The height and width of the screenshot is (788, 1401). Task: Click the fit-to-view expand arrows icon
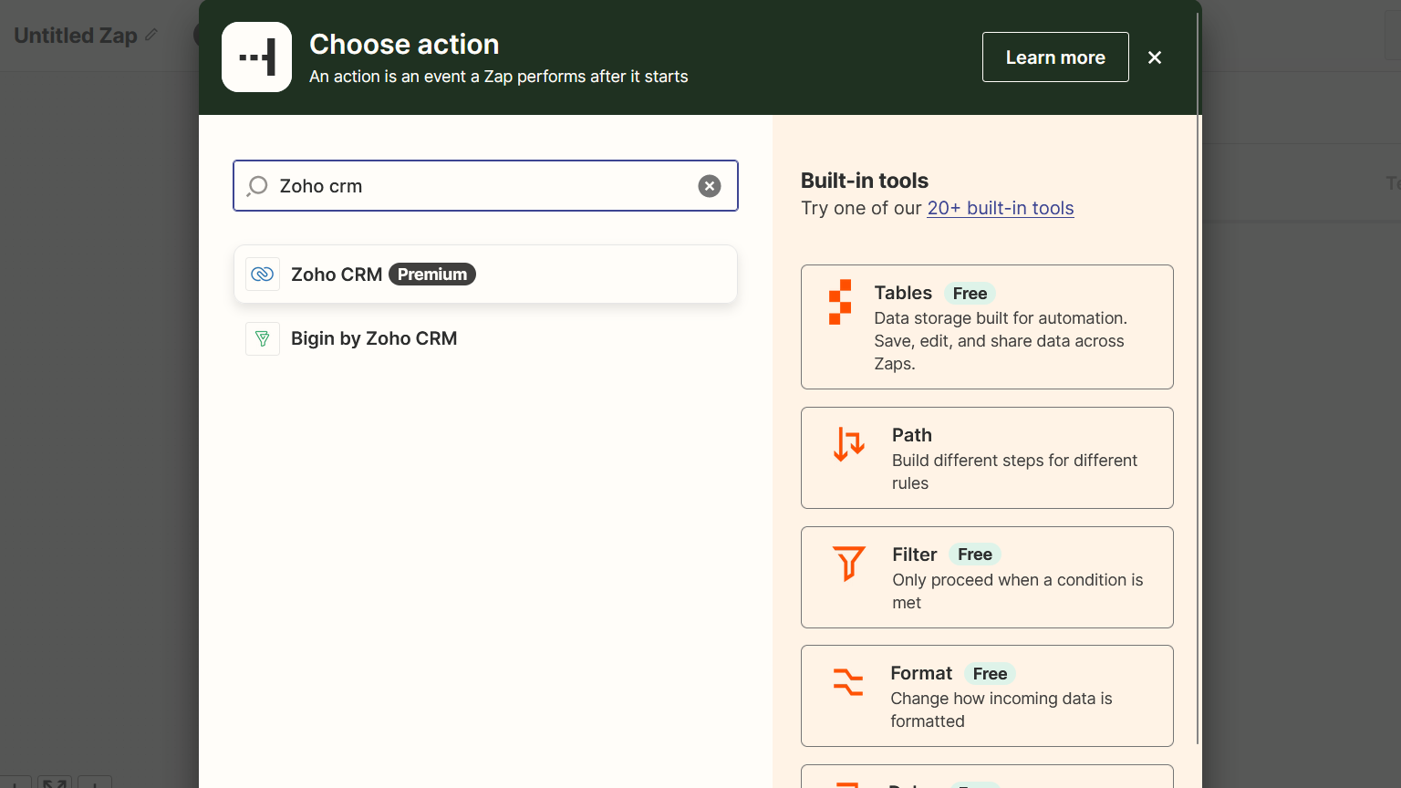55,783
